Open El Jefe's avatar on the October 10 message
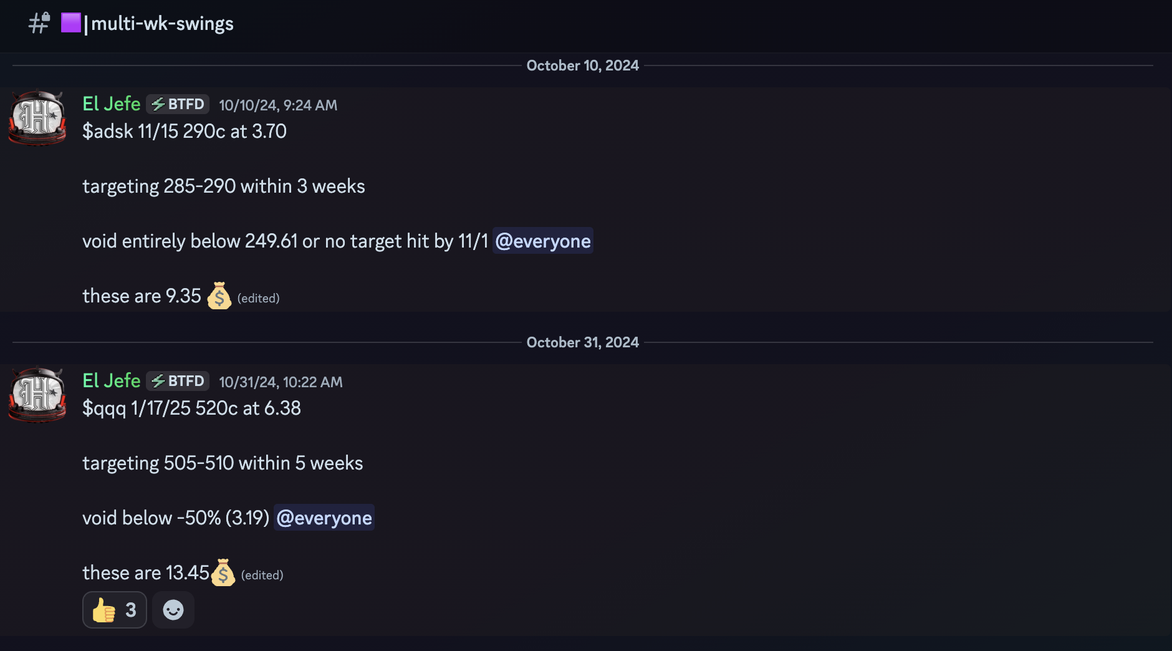This screenshot has height=651, width=1172. (37, 117)
